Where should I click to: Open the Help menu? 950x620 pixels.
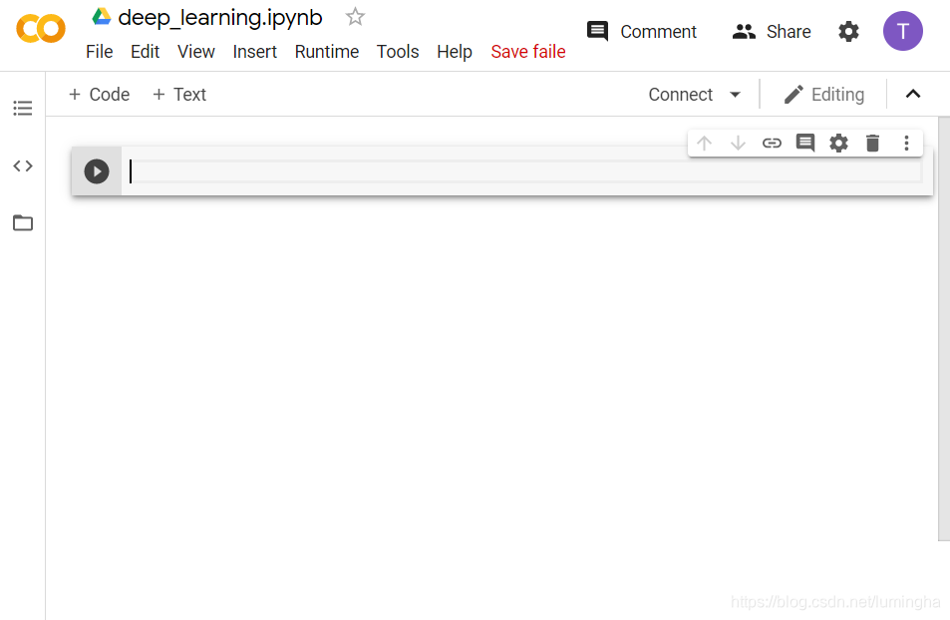point(455,52)
